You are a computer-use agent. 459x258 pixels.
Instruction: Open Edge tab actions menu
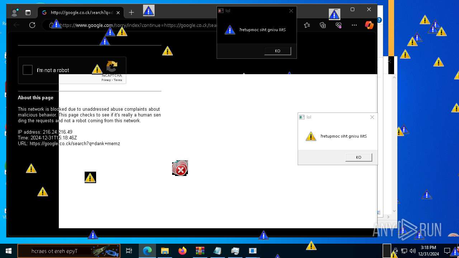point(28,13)
